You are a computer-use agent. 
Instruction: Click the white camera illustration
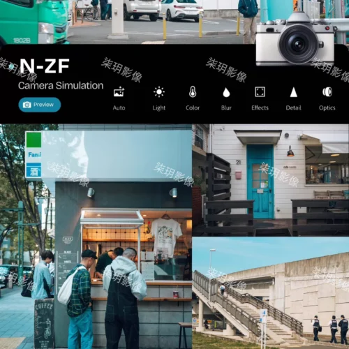point(295,39)
